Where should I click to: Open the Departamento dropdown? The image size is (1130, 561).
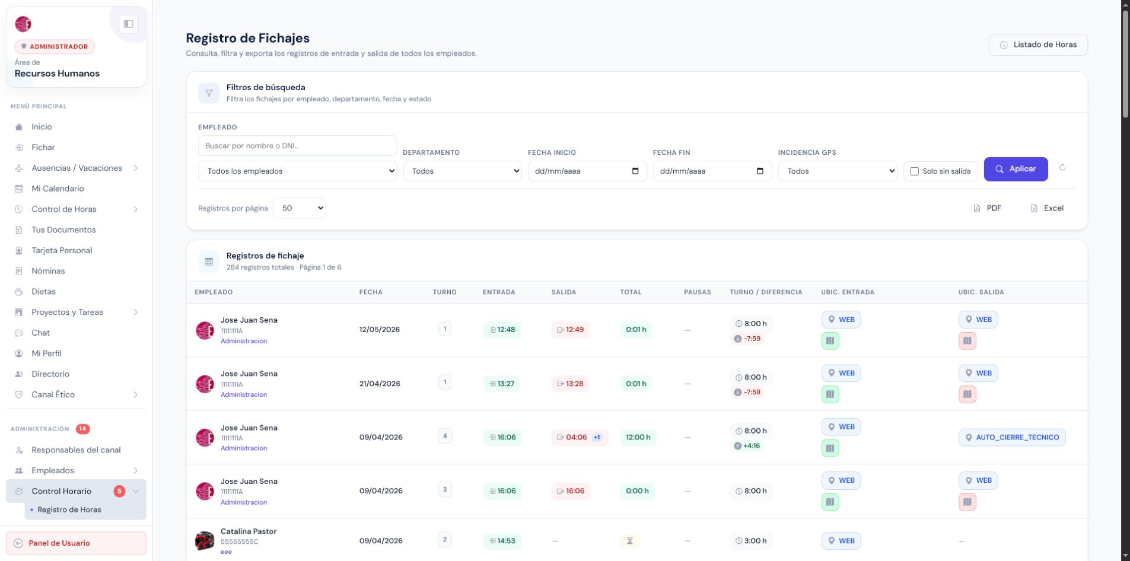tap(463, 171)
